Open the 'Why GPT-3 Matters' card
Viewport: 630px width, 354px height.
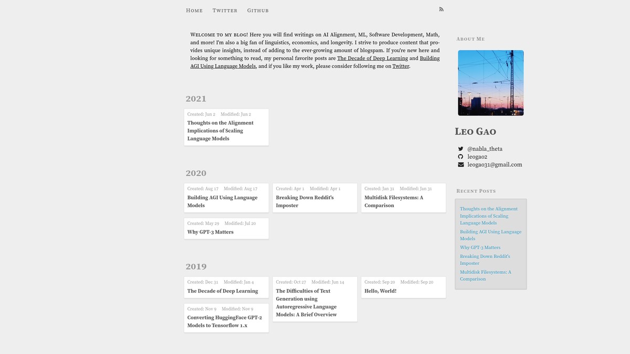click(x=226, y=229)
